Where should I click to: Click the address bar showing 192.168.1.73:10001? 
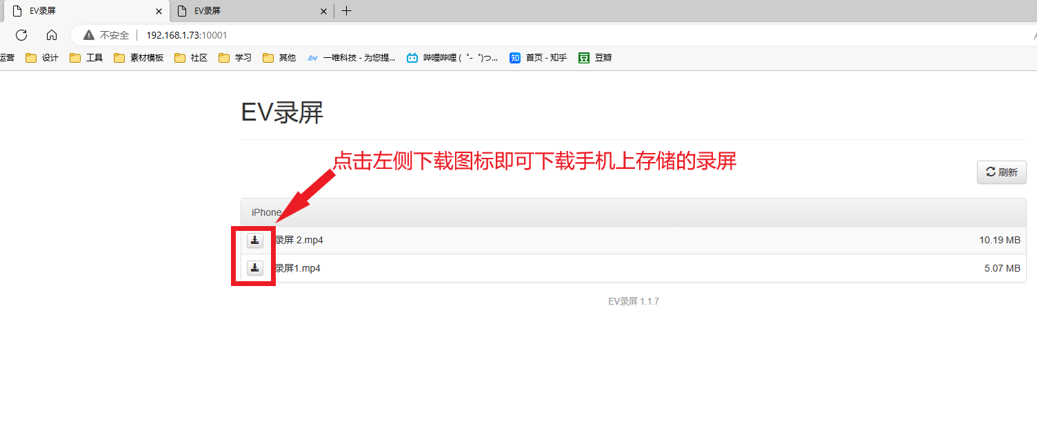186,34
